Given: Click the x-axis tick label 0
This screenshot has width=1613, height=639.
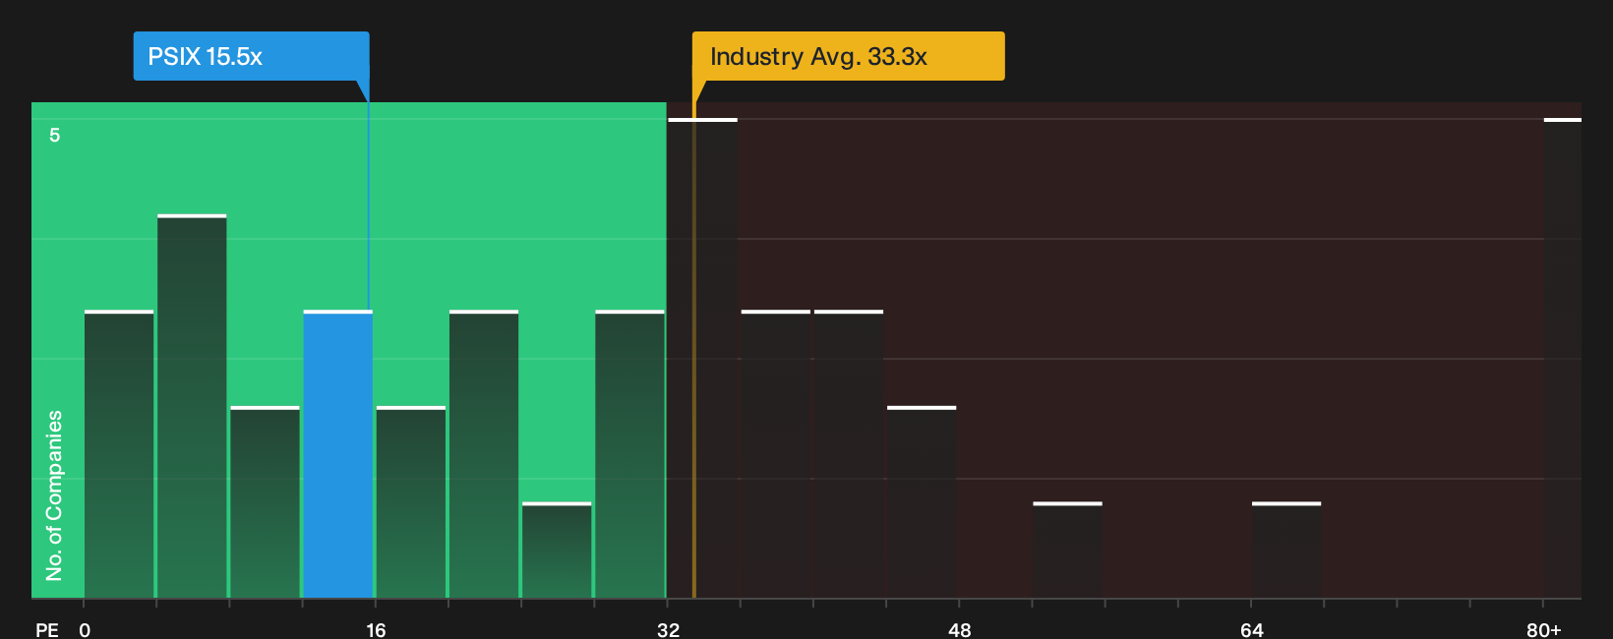Looking at the screenshot, I should [x=85, y=630].
